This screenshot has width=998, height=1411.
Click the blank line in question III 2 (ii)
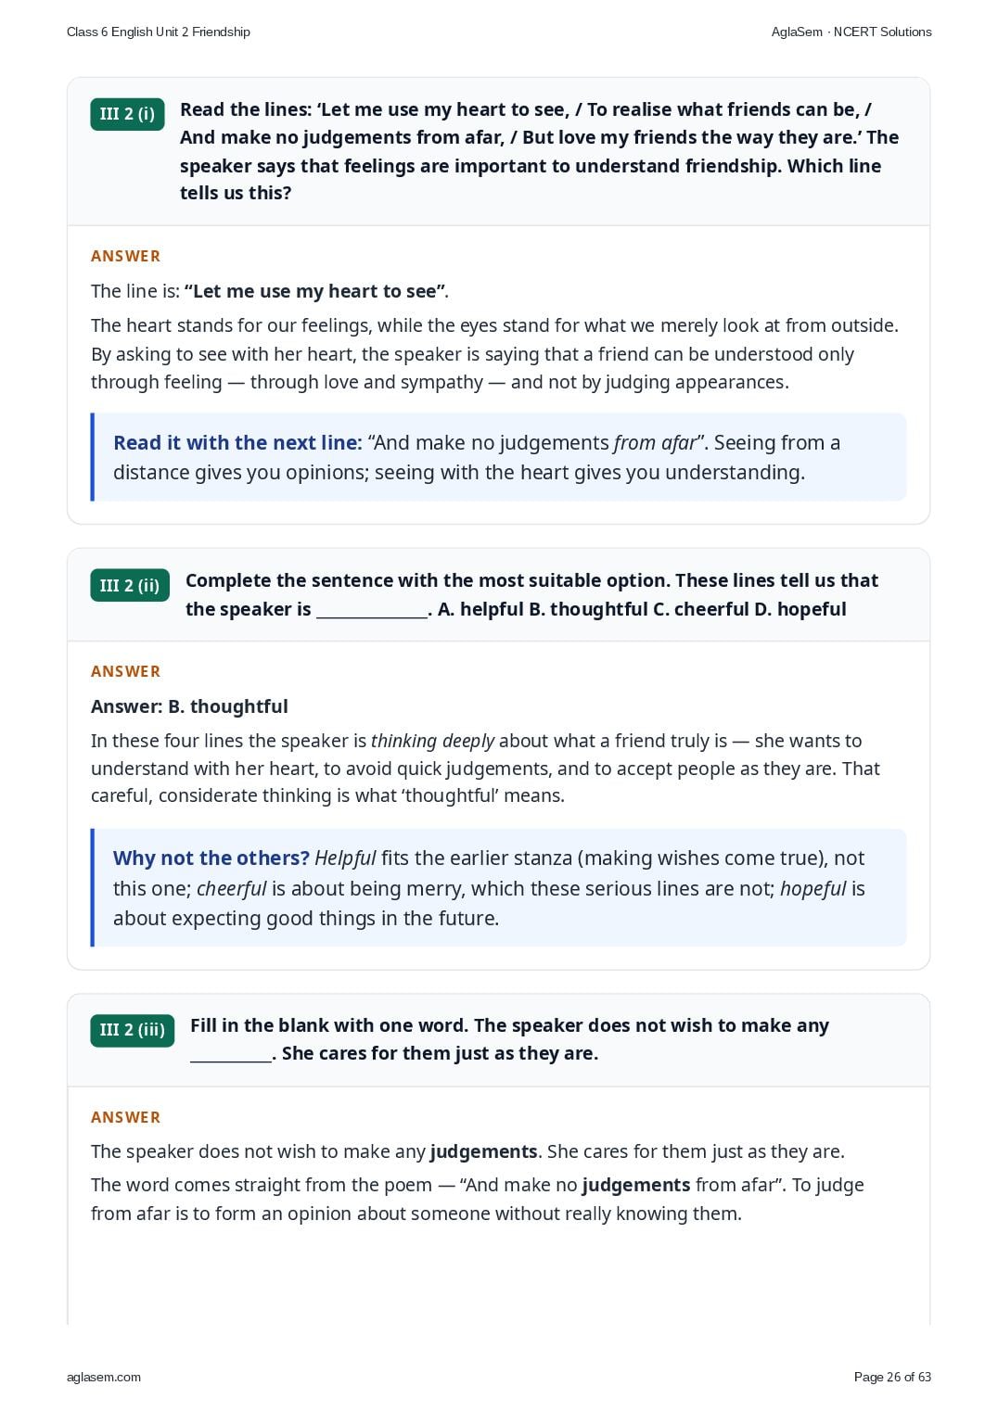coord(371,610)
